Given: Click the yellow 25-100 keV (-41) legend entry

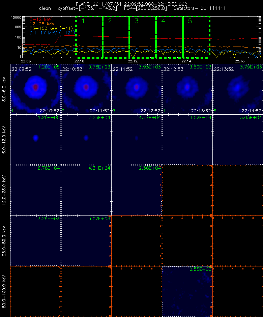Looking at the screenshot, I should (51, 28).
